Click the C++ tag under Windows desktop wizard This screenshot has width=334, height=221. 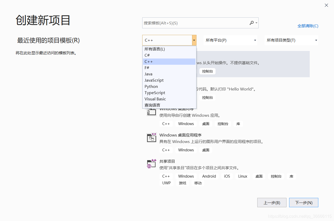166,124
